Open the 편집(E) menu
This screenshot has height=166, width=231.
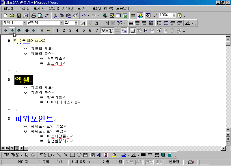point(24,9)
